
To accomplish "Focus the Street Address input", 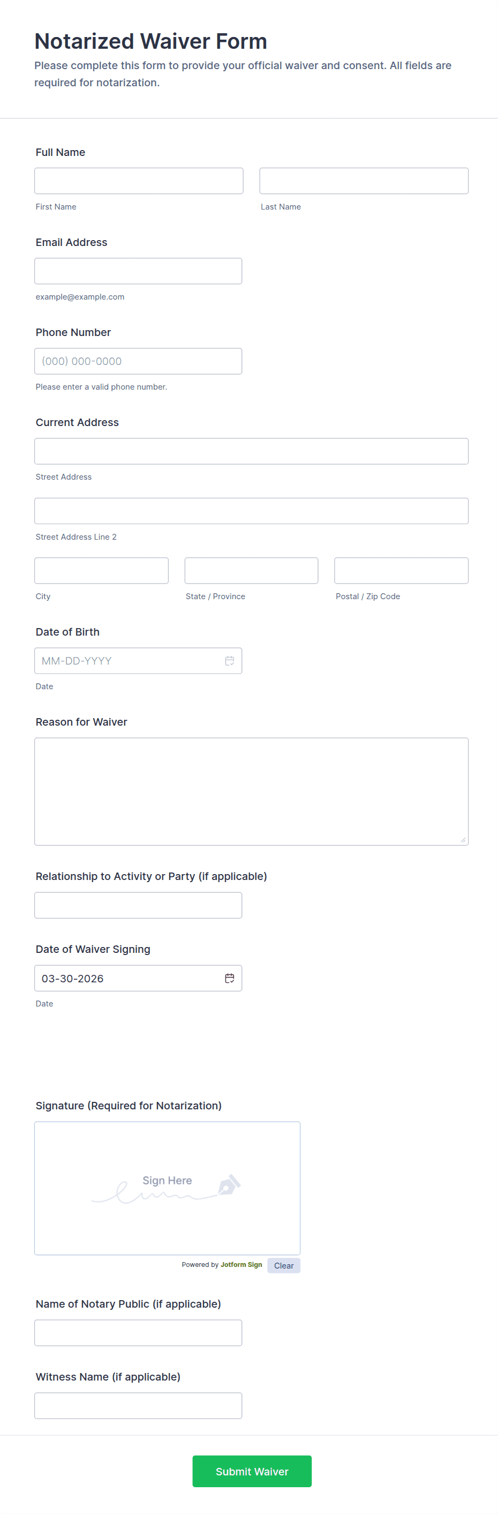I will click(x=251, y=451).
